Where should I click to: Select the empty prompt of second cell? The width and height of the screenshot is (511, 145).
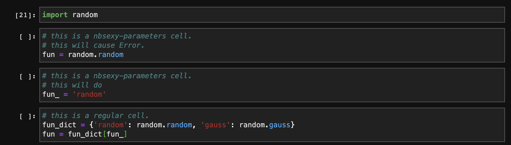(27, 37)
